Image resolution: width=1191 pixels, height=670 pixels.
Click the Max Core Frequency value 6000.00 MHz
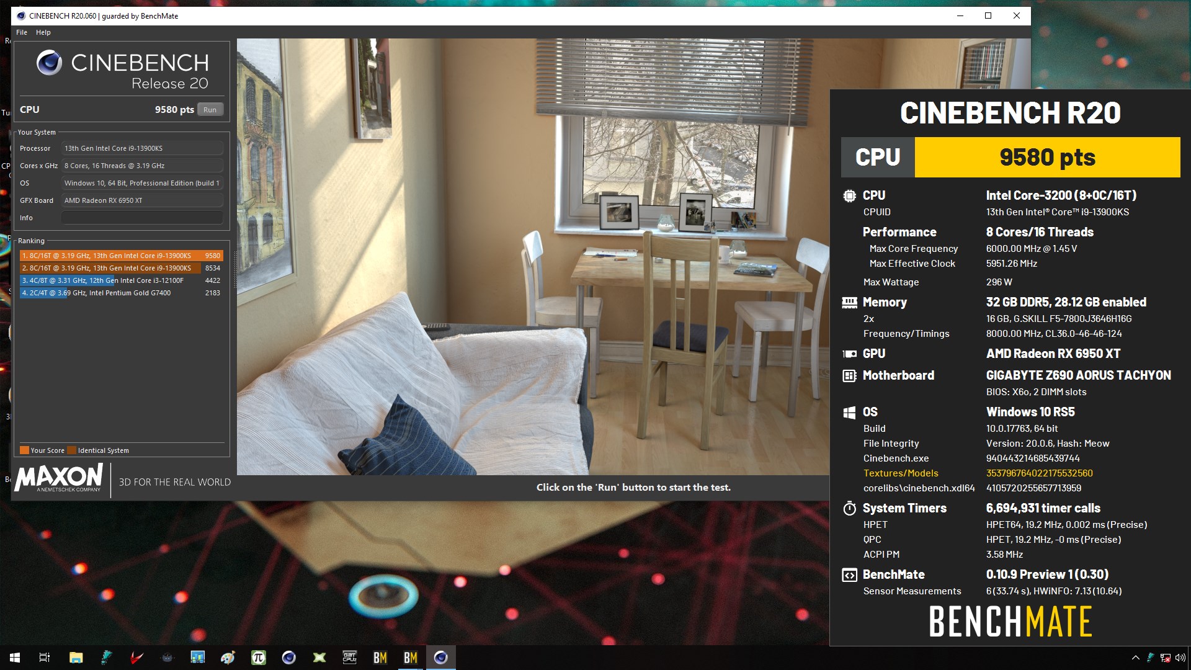click(x=1031, y=249)
